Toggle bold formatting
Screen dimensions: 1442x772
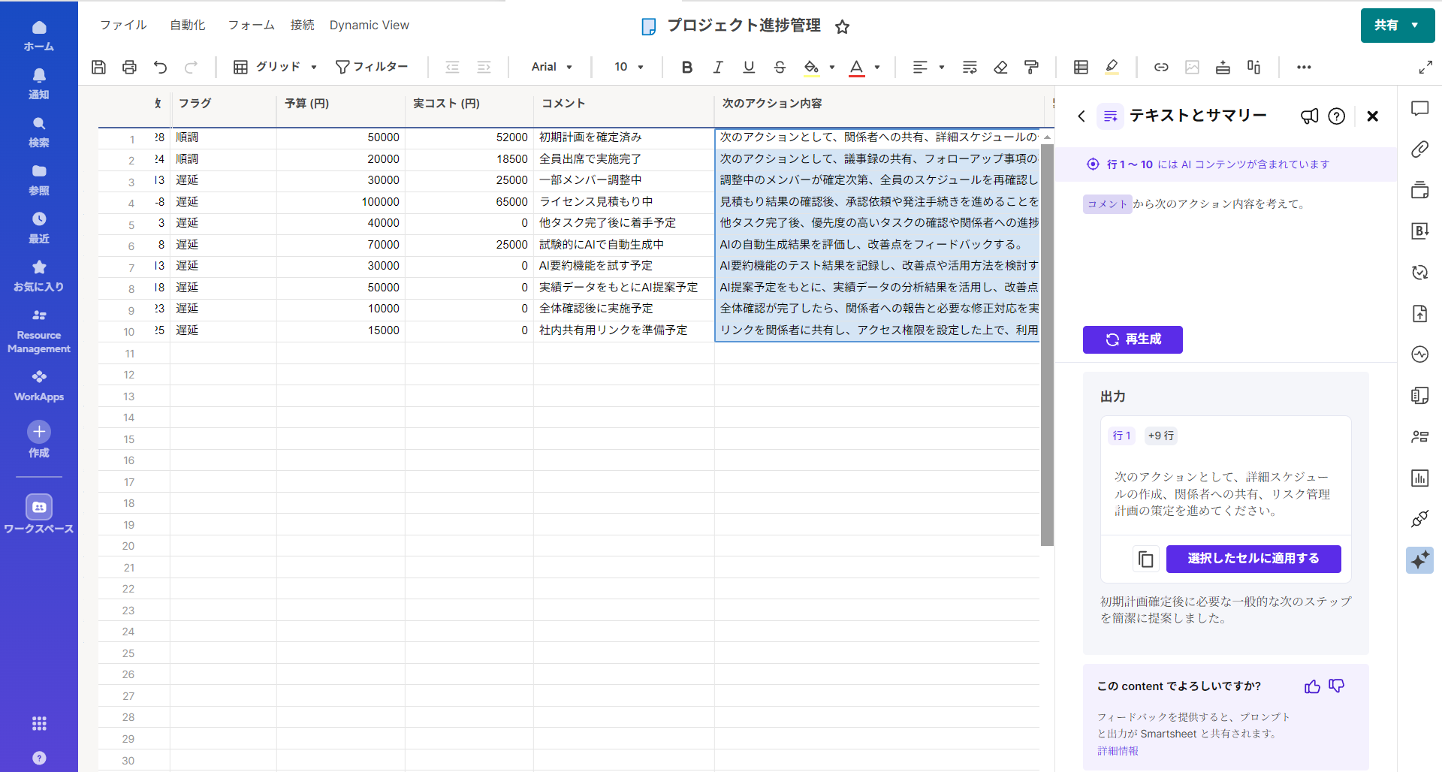point(686,67)
